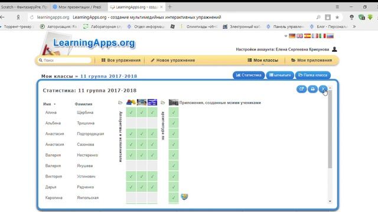Viewport: 378px width, 212px height.
Task: Expand hidden bookmarks with » chevron
Action: click(354, 26)
